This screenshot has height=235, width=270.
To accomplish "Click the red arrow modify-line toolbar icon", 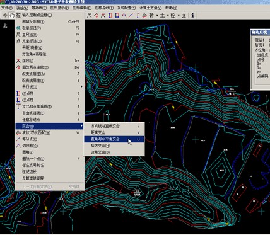I will tap(96, 15).
